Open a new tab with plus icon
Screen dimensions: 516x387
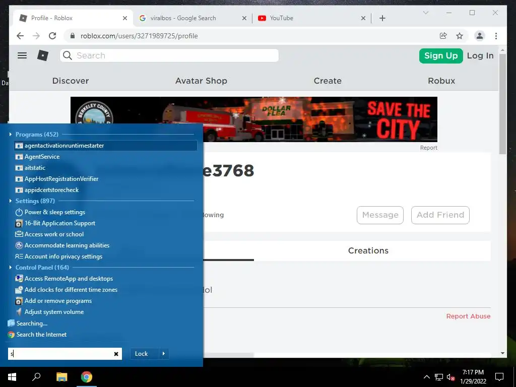(x=382, y=18)
